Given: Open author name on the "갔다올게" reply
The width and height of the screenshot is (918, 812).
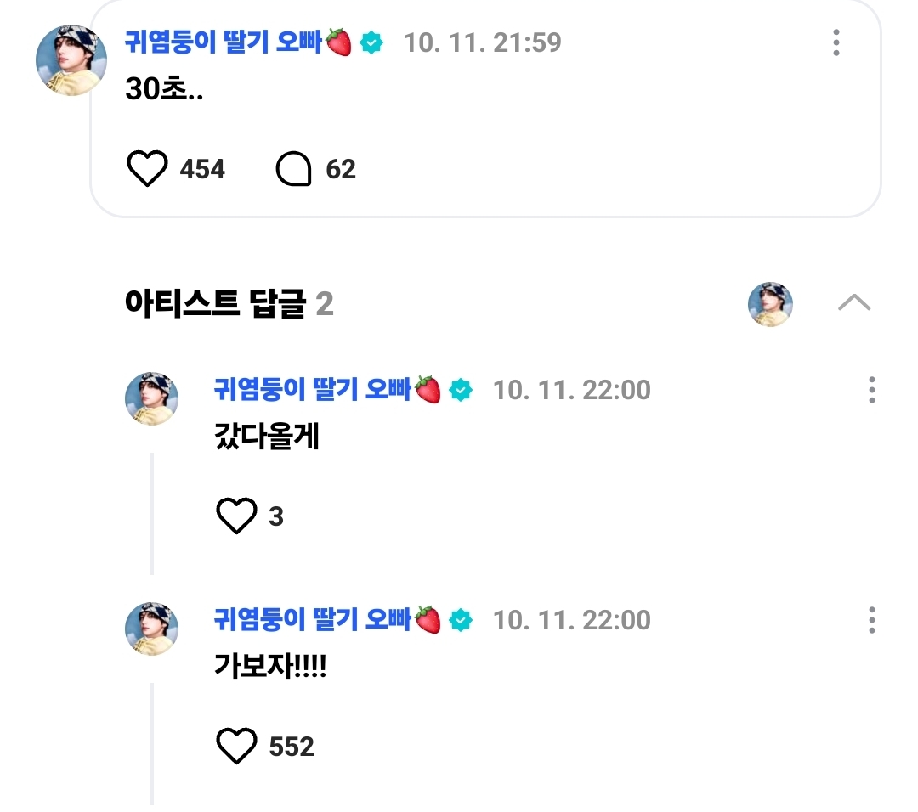Looking at the screenshot, I should pos(313,390).
